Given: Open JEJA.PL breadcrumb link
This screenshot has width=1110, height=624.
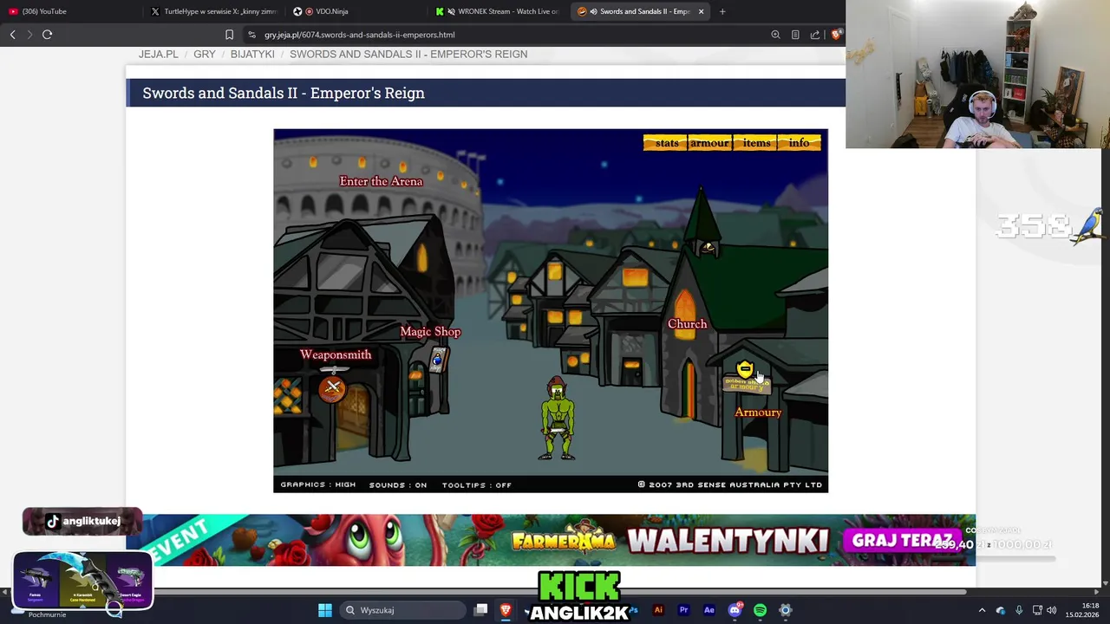Looking at the screenshot, I should (159, 54).
